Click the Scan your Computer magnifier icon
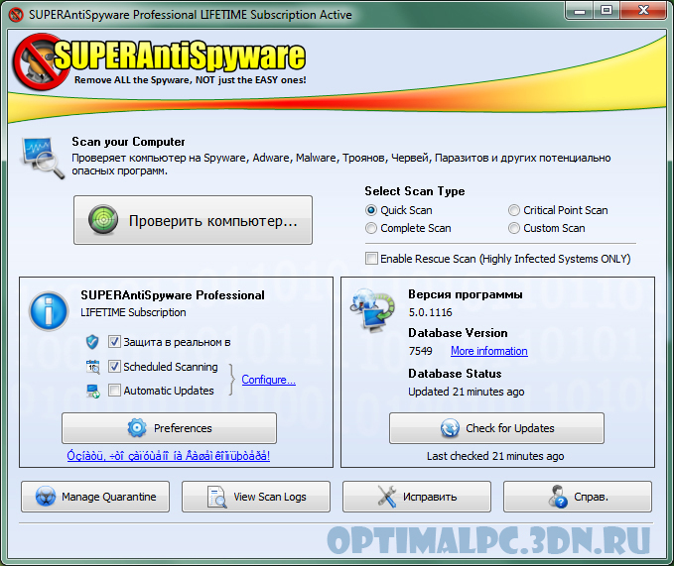The width and height of the screenshot is (674, 566). (42, 158)
